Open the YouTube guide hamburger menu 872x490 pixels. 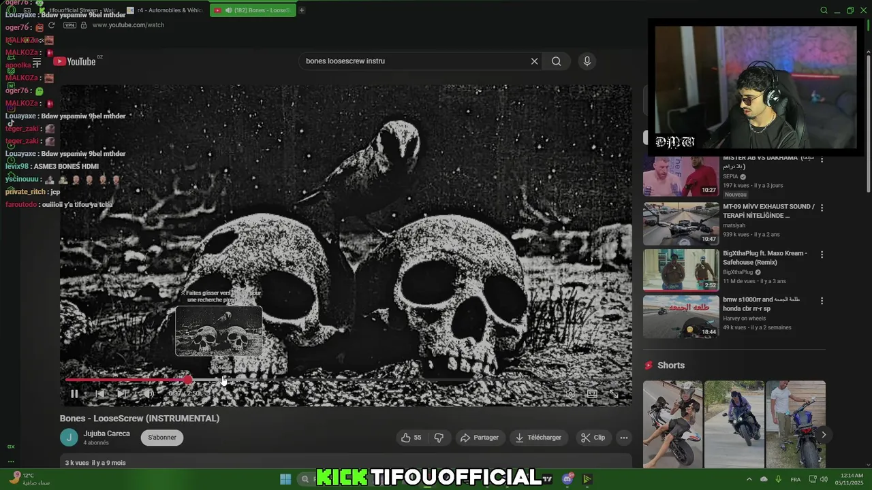(x=37, y=62)
